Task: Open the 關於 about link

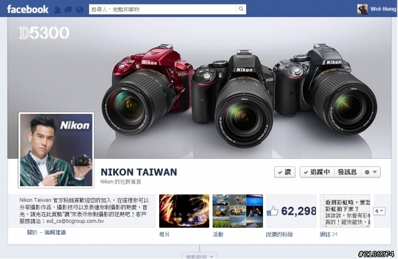Action: coord(32,232)
